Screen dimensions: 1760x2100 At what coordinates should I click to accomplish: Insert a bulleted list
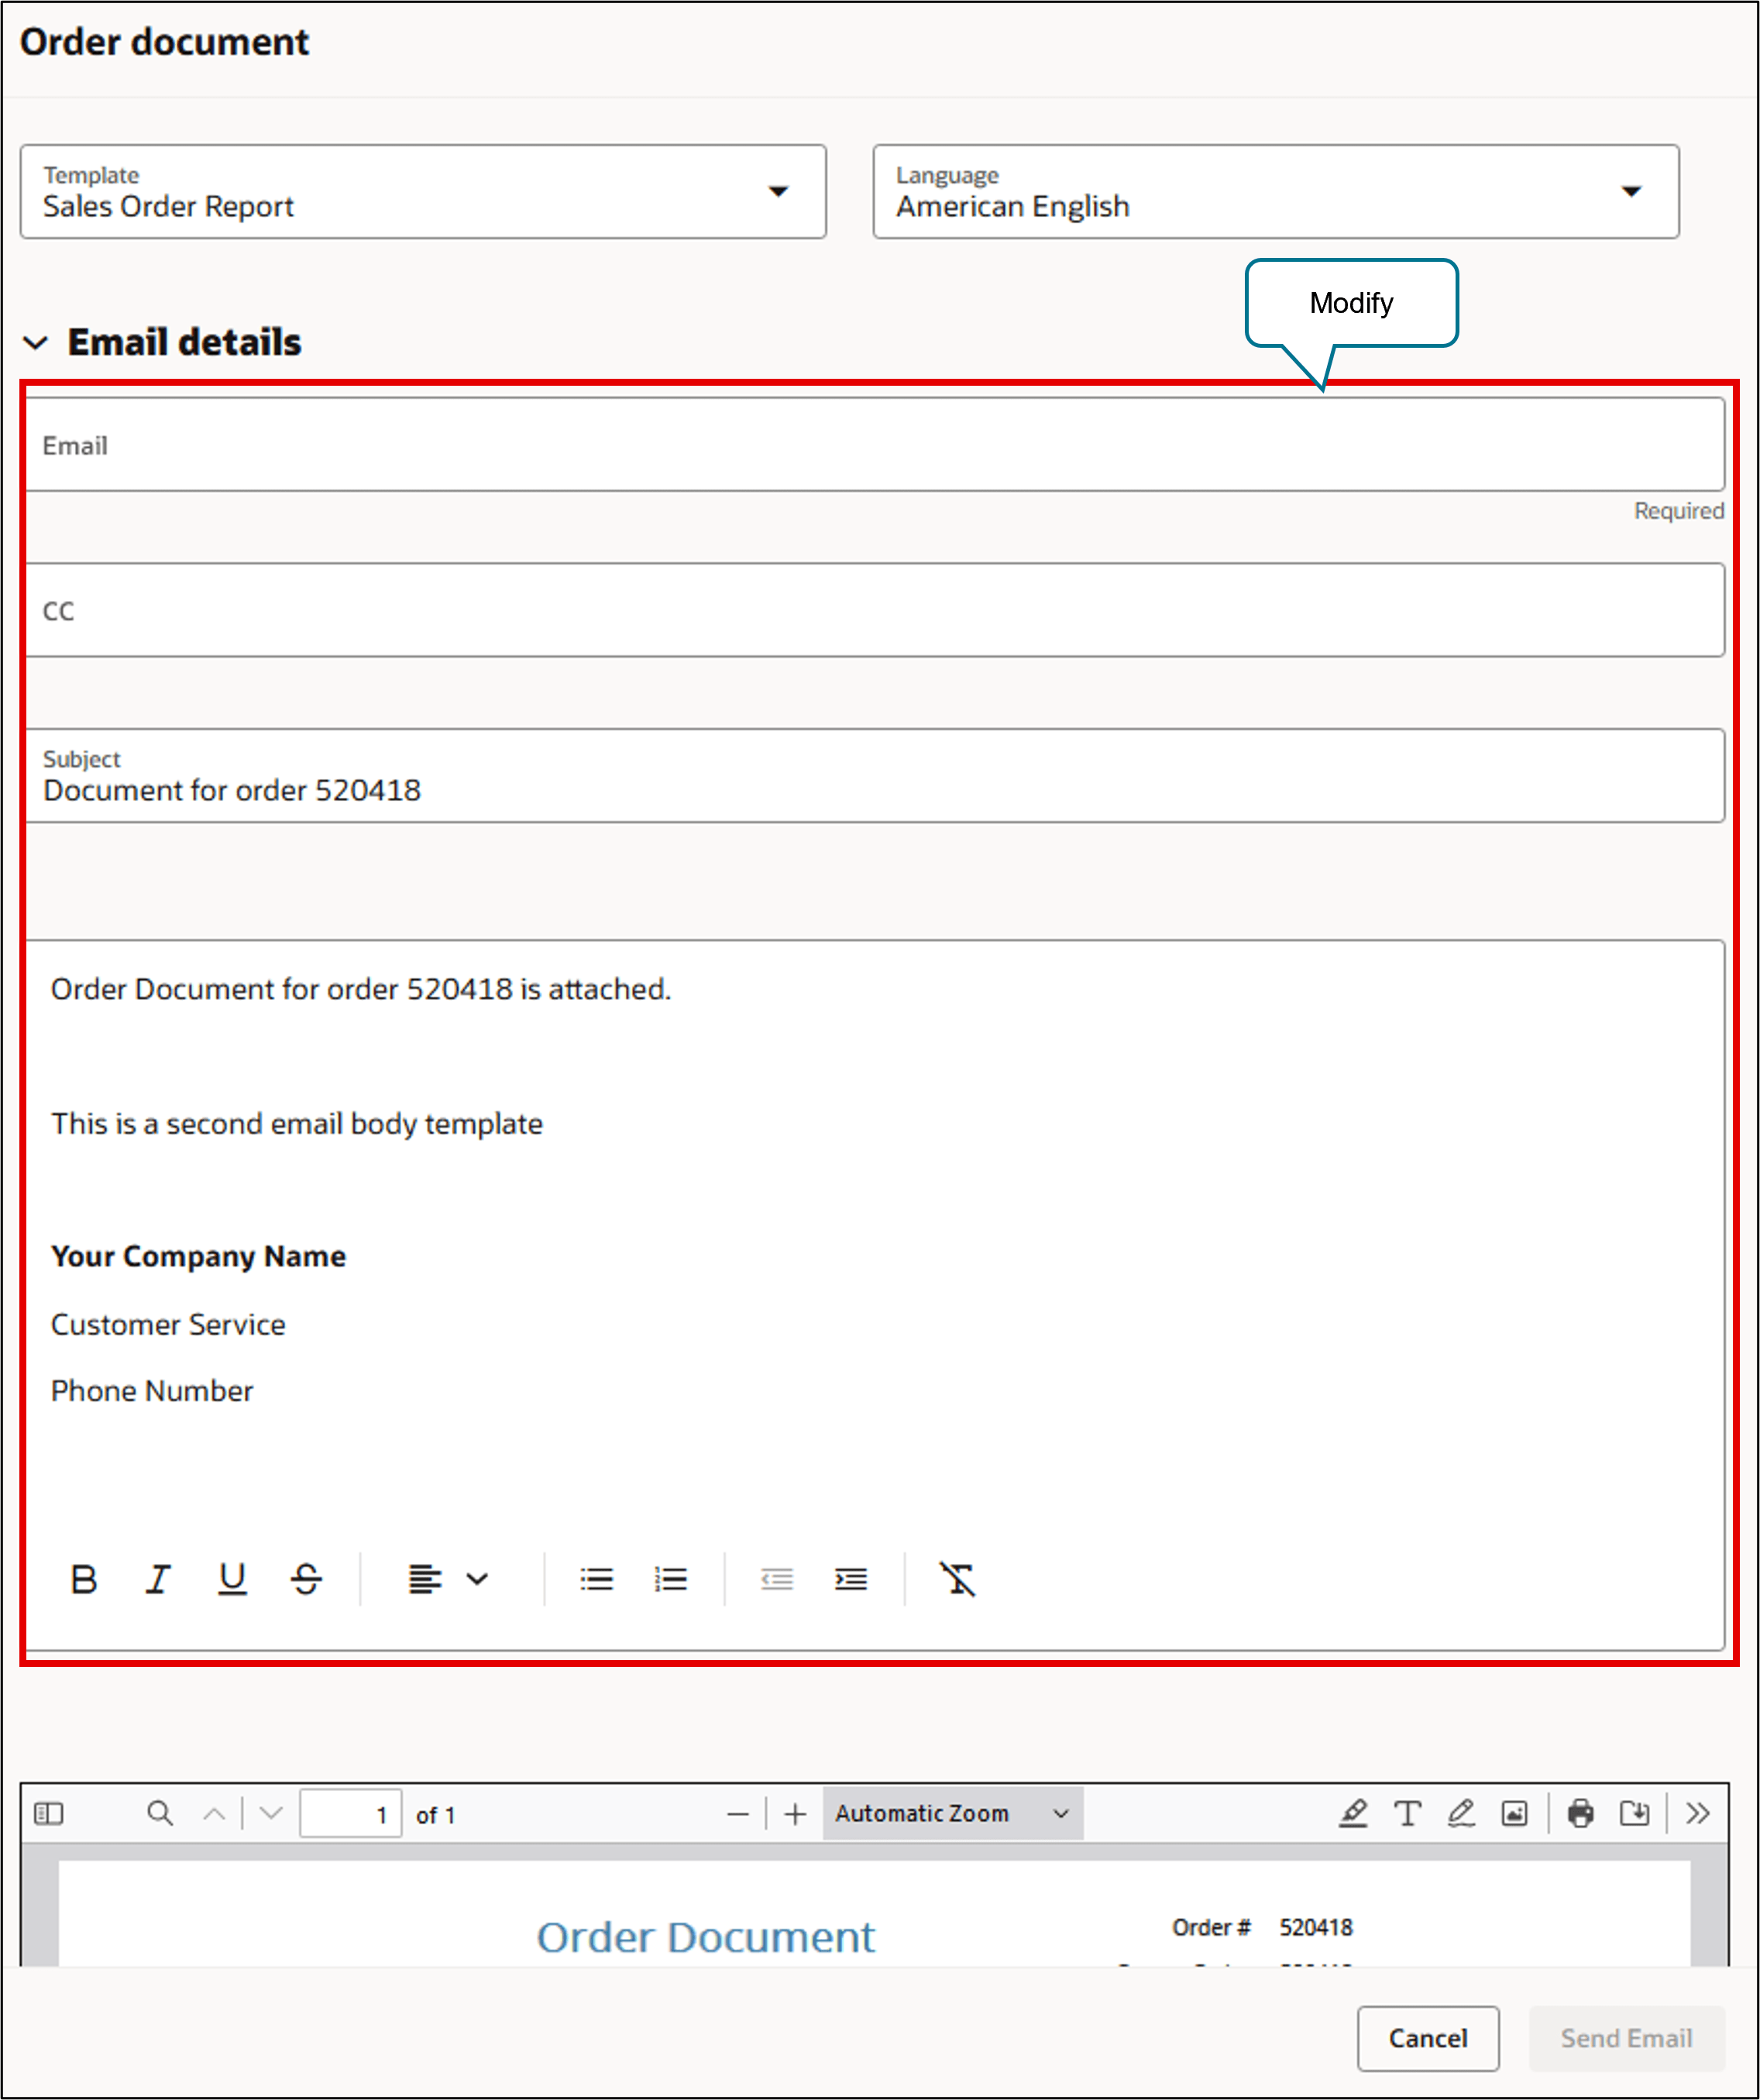pos(596,1579)
